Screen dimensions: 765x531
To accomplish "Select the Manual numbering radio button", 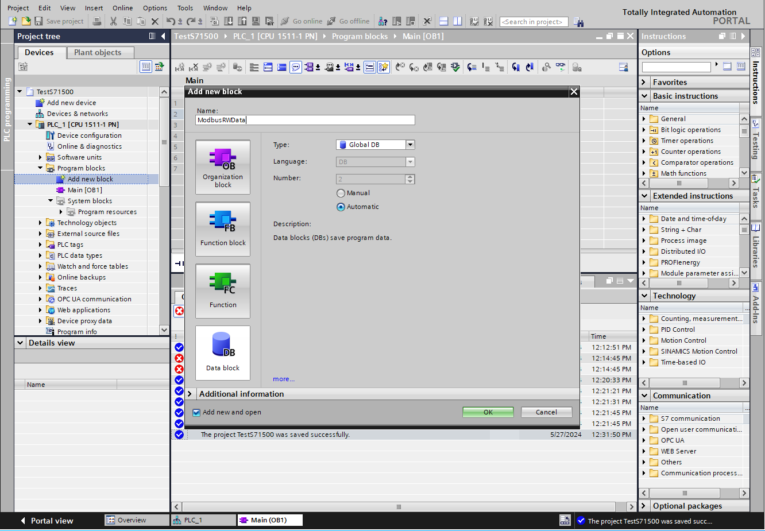I will (341, 193).
